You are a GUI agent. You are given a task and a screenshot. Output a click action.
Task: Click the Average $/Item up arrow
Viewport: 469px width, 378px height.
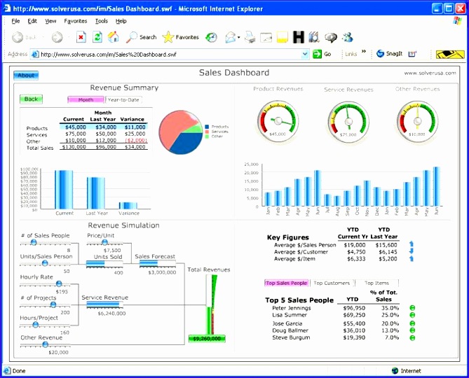click(412, 258)
